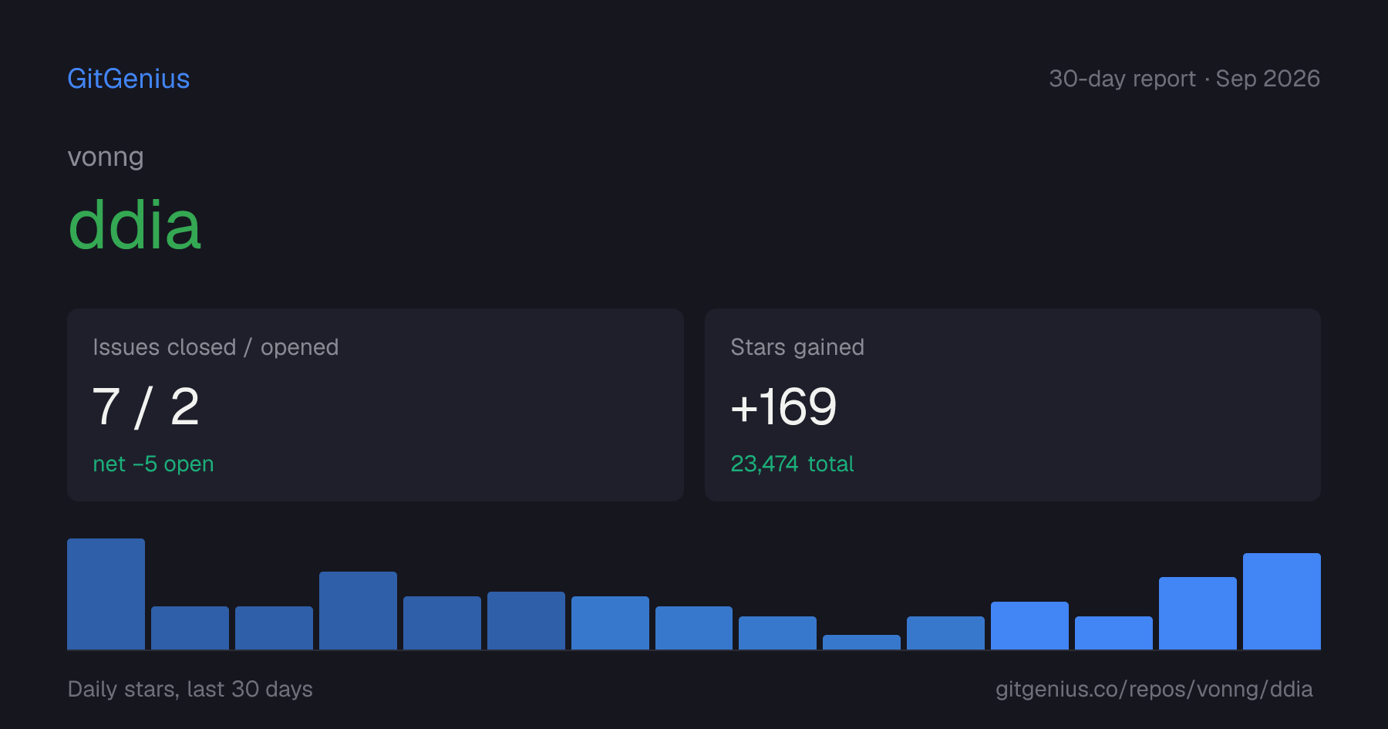Click the net −5 open text
The height and width of the screenshot is (729, 1388).
pos(153,464)
